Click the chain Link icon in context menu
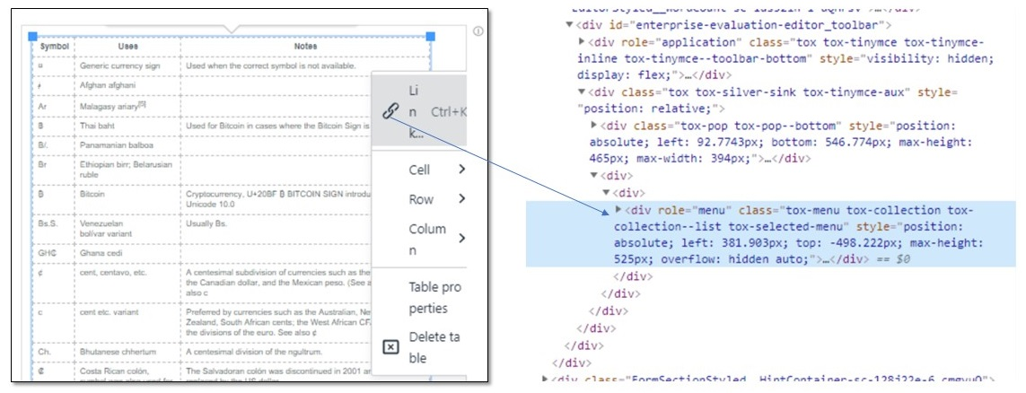 tap(390, 112)
